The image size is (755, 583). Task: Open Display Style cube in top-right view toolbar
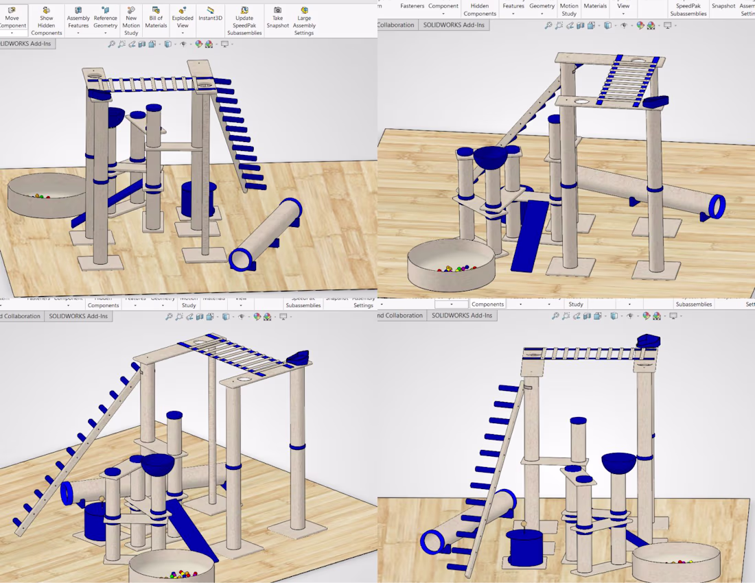click(x=607, y=25)
